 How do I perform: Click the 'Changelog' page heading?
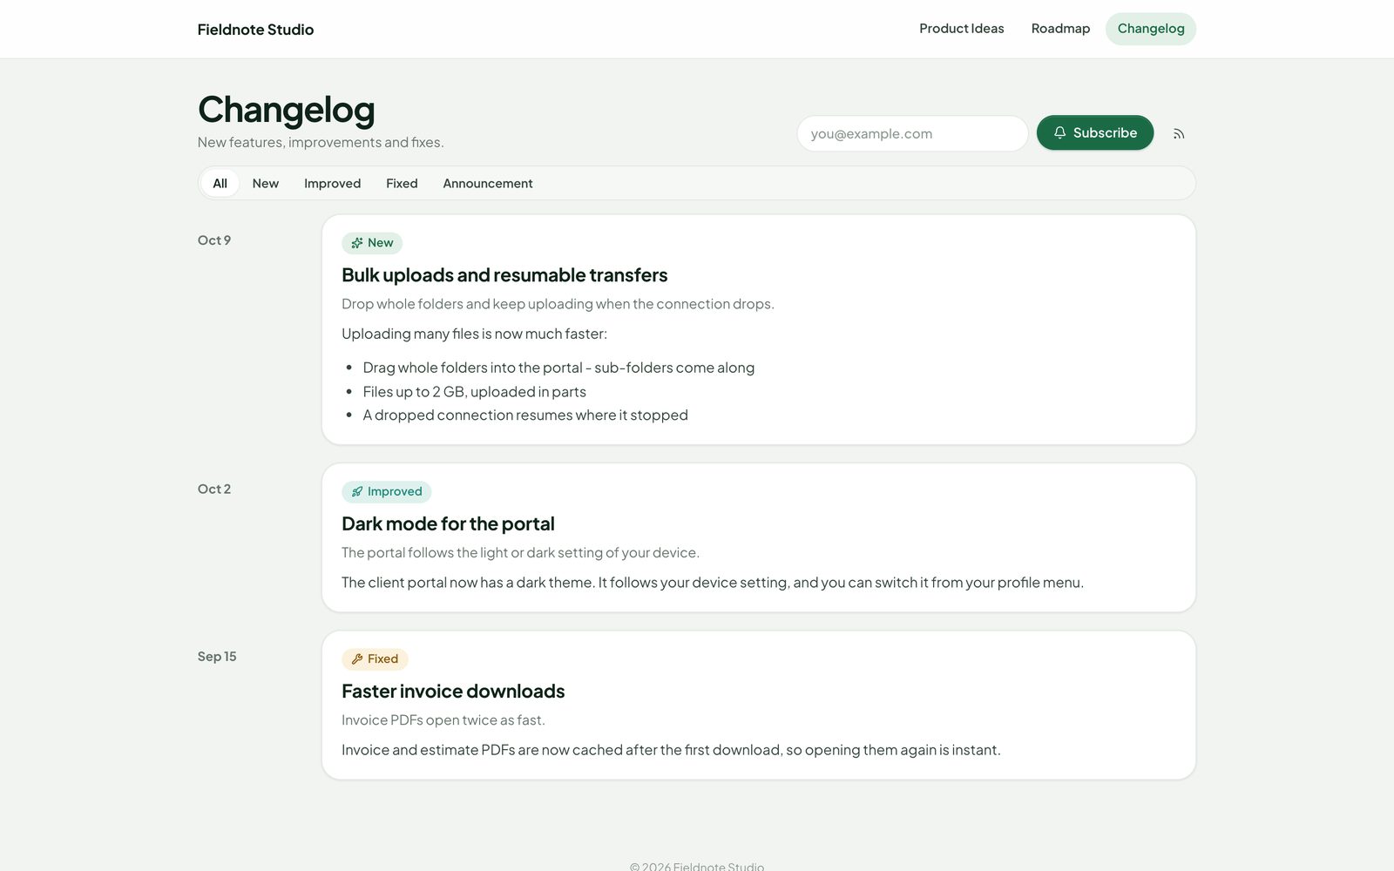(x=286, y=110)
